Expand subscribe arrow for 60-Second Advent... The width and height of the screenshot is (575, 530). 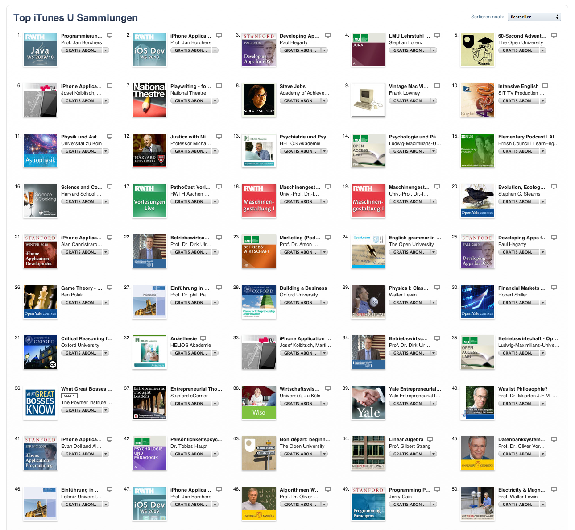coord(543,50)
